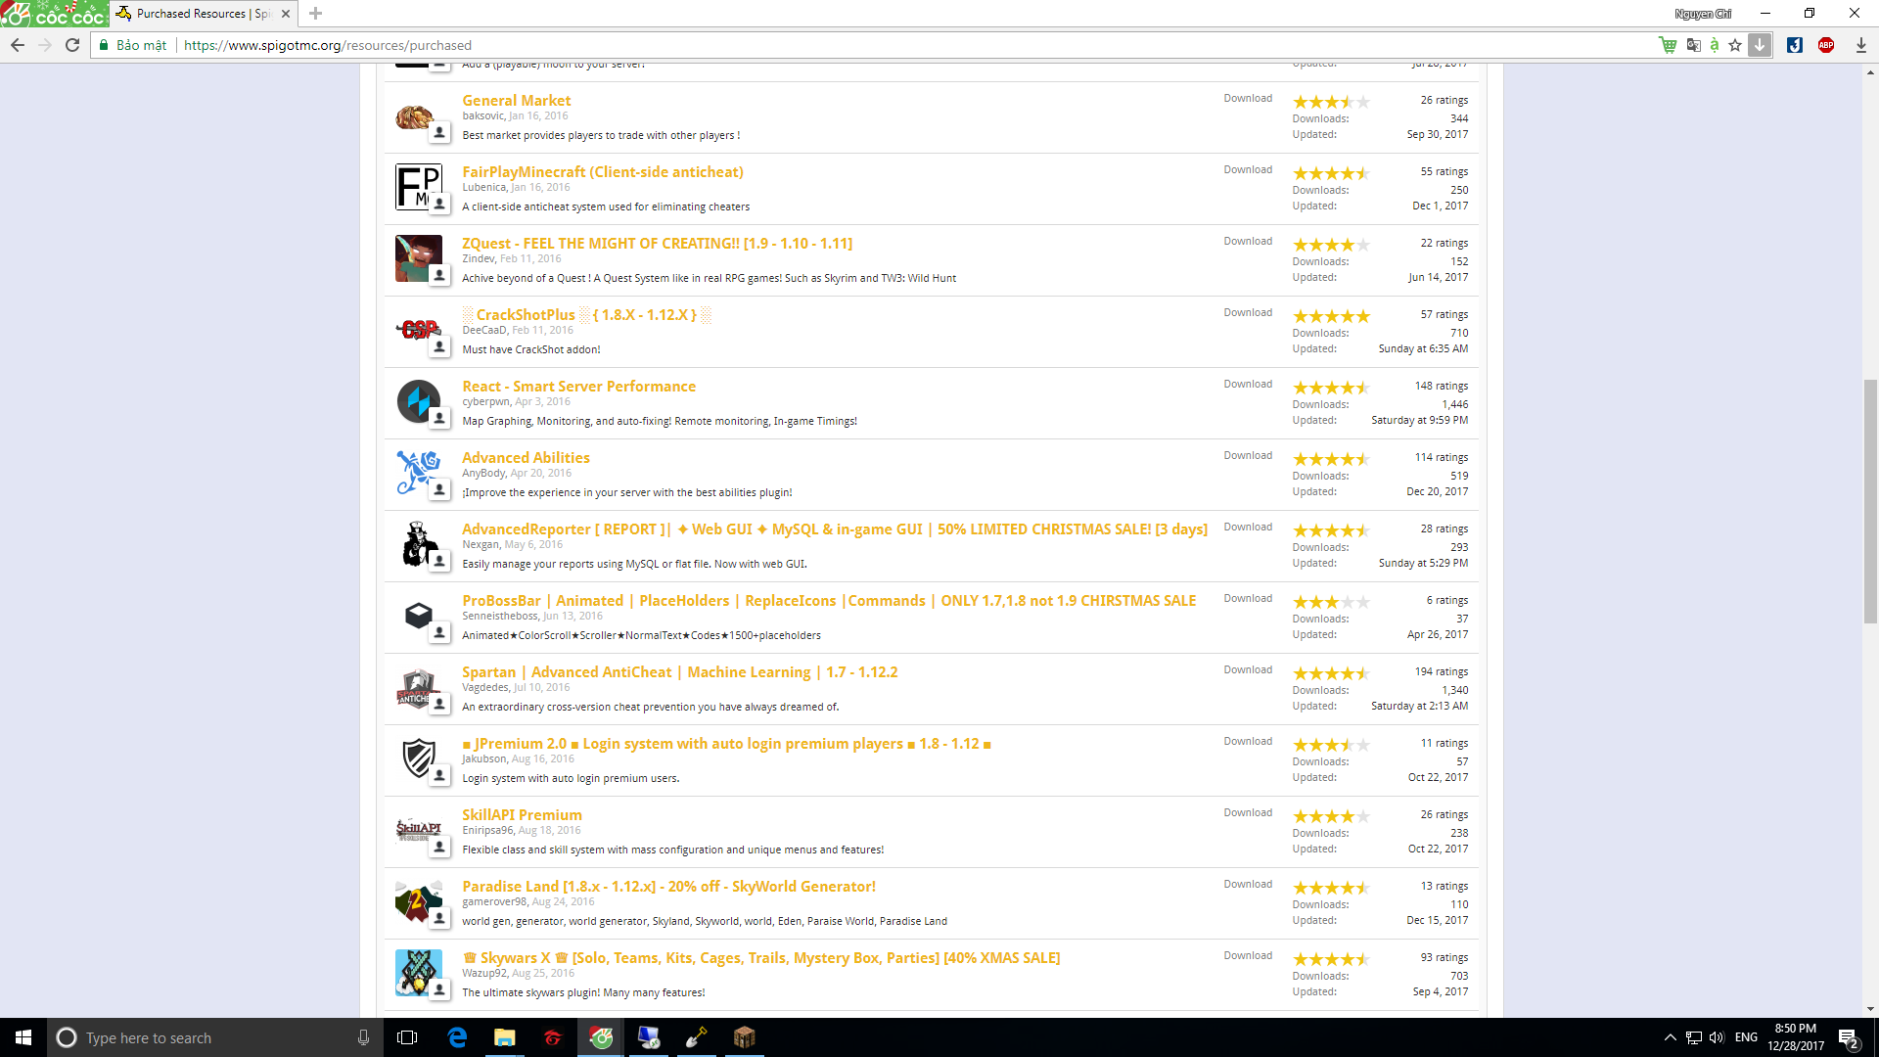
Task: Click the page vertical scrollbar thumb
Action: pyautogui.click(x=1870, y=499)
